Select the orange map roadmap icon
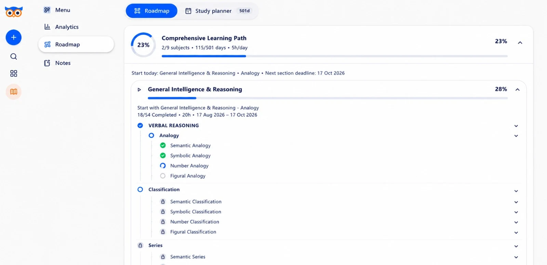Screen dimensions: 547x265 coord(14,92)
